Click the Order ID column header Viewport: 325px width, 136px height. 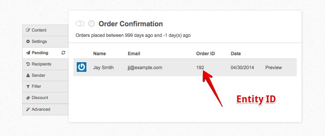click(x=205, y=54)
